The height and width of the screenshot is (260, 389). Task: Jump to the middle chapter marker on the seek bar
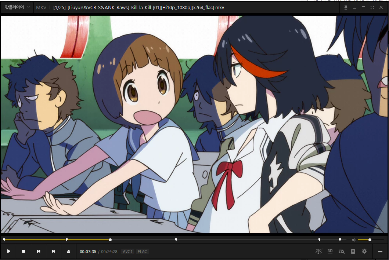[x=176, y=239]
